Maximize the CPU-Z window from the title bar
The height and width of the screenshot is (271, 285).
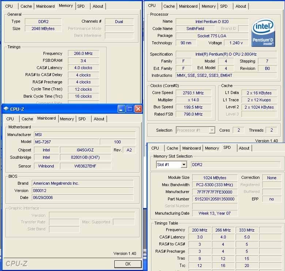pyautogui.click(x=130, y=109)
